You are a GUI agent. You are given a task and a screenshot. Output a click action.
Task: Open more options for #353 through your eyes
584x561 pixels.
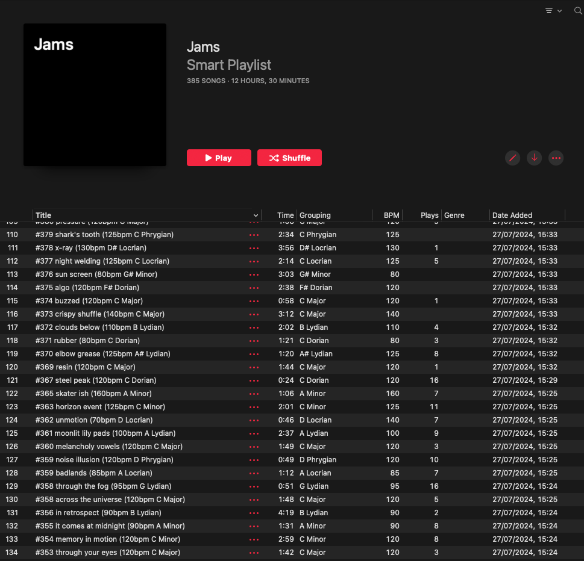coord(254,552)
